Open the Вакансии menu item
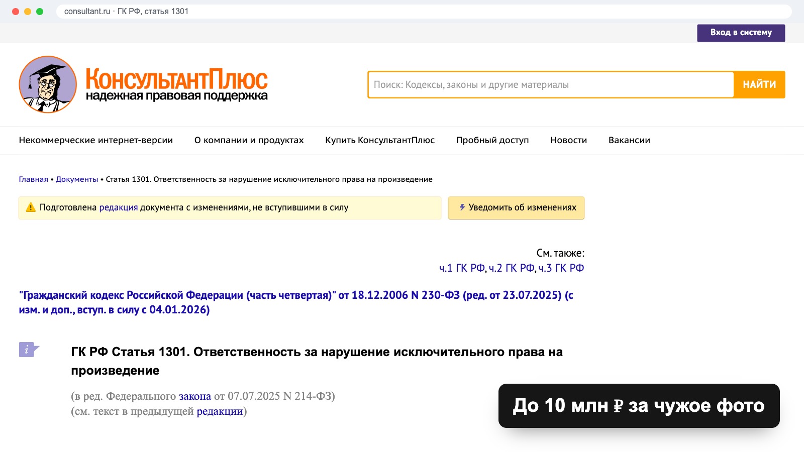This screenshot has height=452, width=804. coord(629,140)
